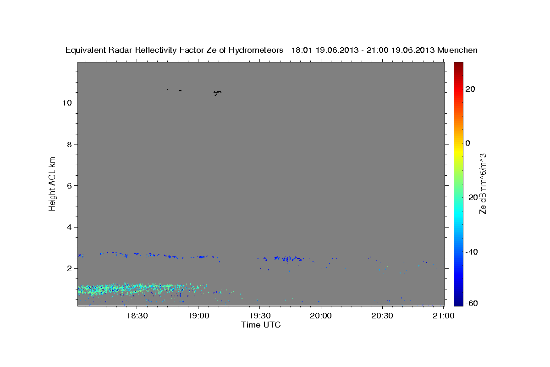Click the yellow band of the colorbar
This screenshot has width=550, height=367.
point(458,151)
